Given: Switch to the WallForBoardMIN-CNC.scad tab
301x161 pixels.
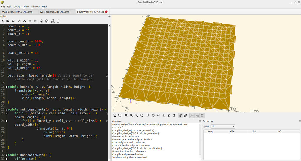Looking at the screenshot, I should pos(55,12).
